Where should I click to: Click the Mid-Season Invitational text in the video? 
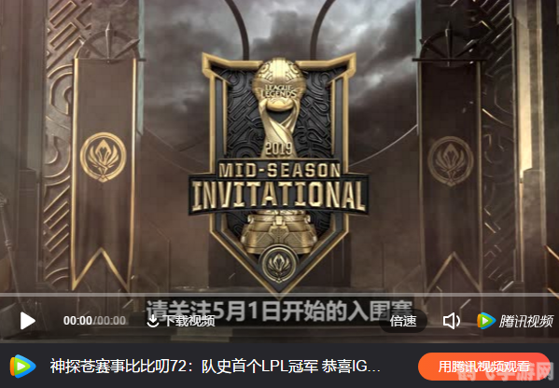(x=278, y=187)
